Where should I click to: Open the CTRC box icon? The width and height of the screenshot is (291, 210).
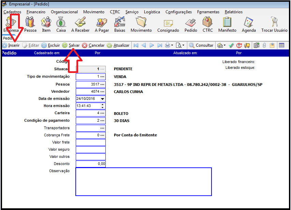pyautogui.click(x=207, y=23)
